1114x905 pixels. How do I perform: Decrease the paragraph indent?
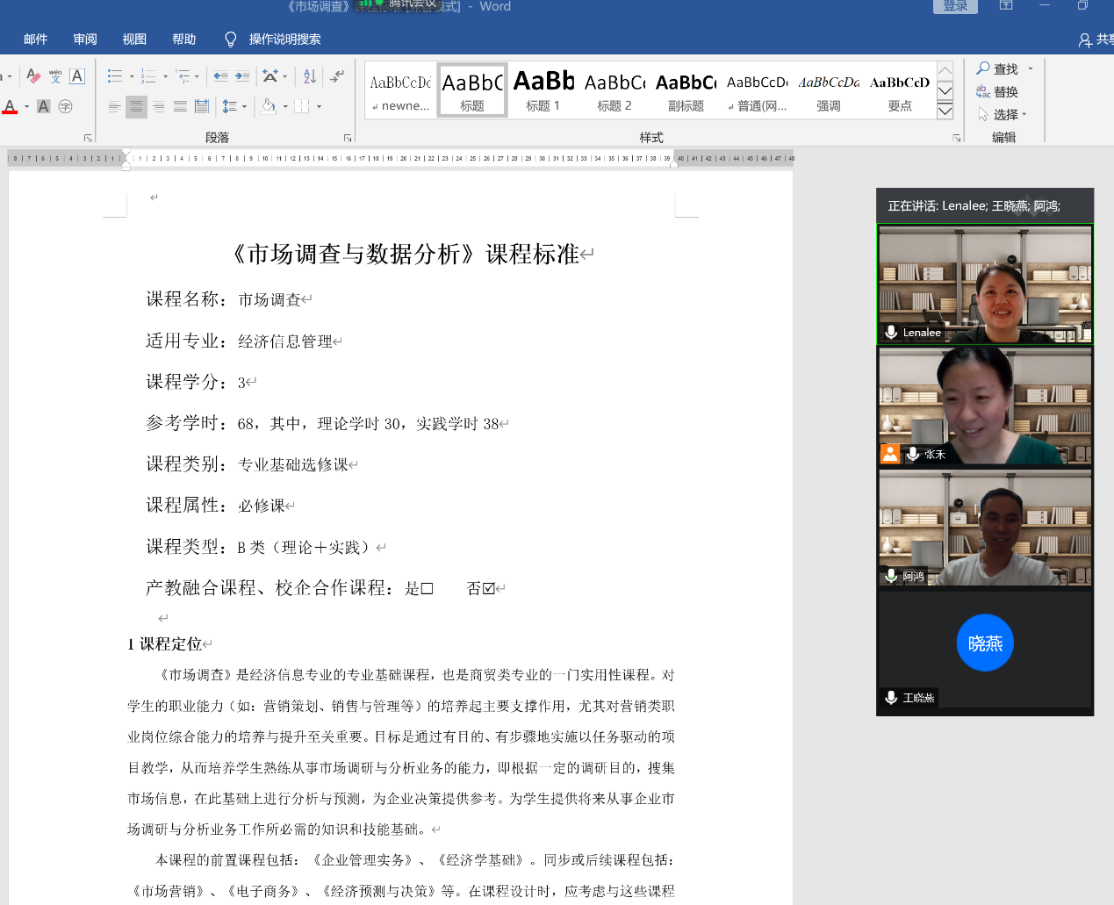pyautogui.click(x=220, y=76)
